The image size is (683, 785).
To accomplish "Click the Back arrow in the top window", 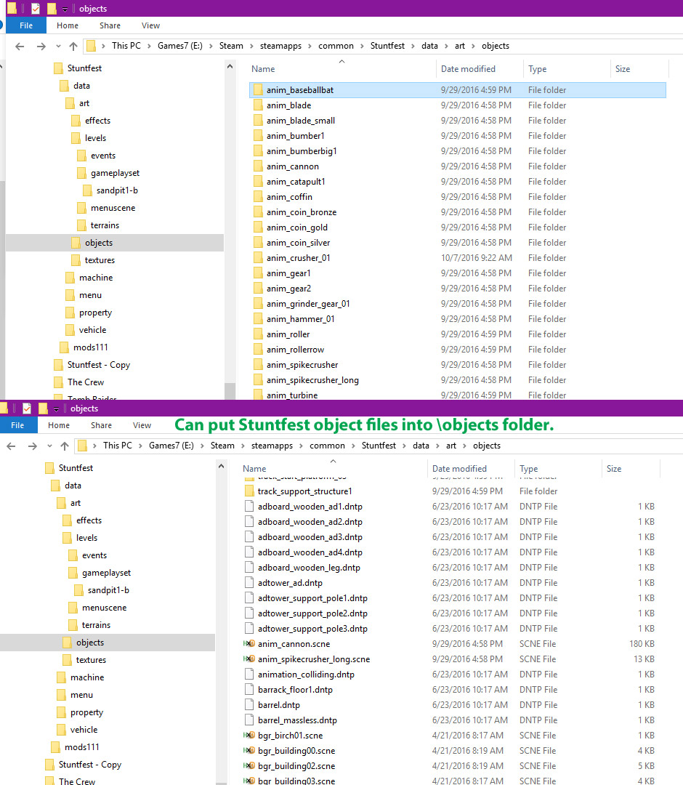I will (x=20, y=46).
